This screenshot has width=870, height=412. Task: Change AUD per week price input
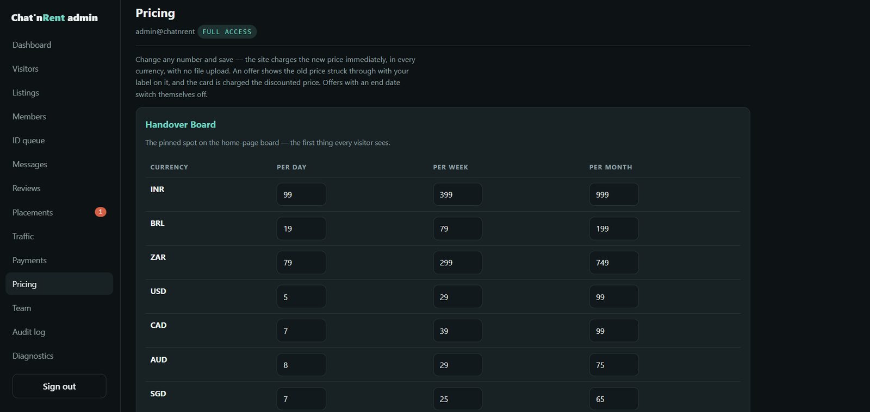click(457, 365)
